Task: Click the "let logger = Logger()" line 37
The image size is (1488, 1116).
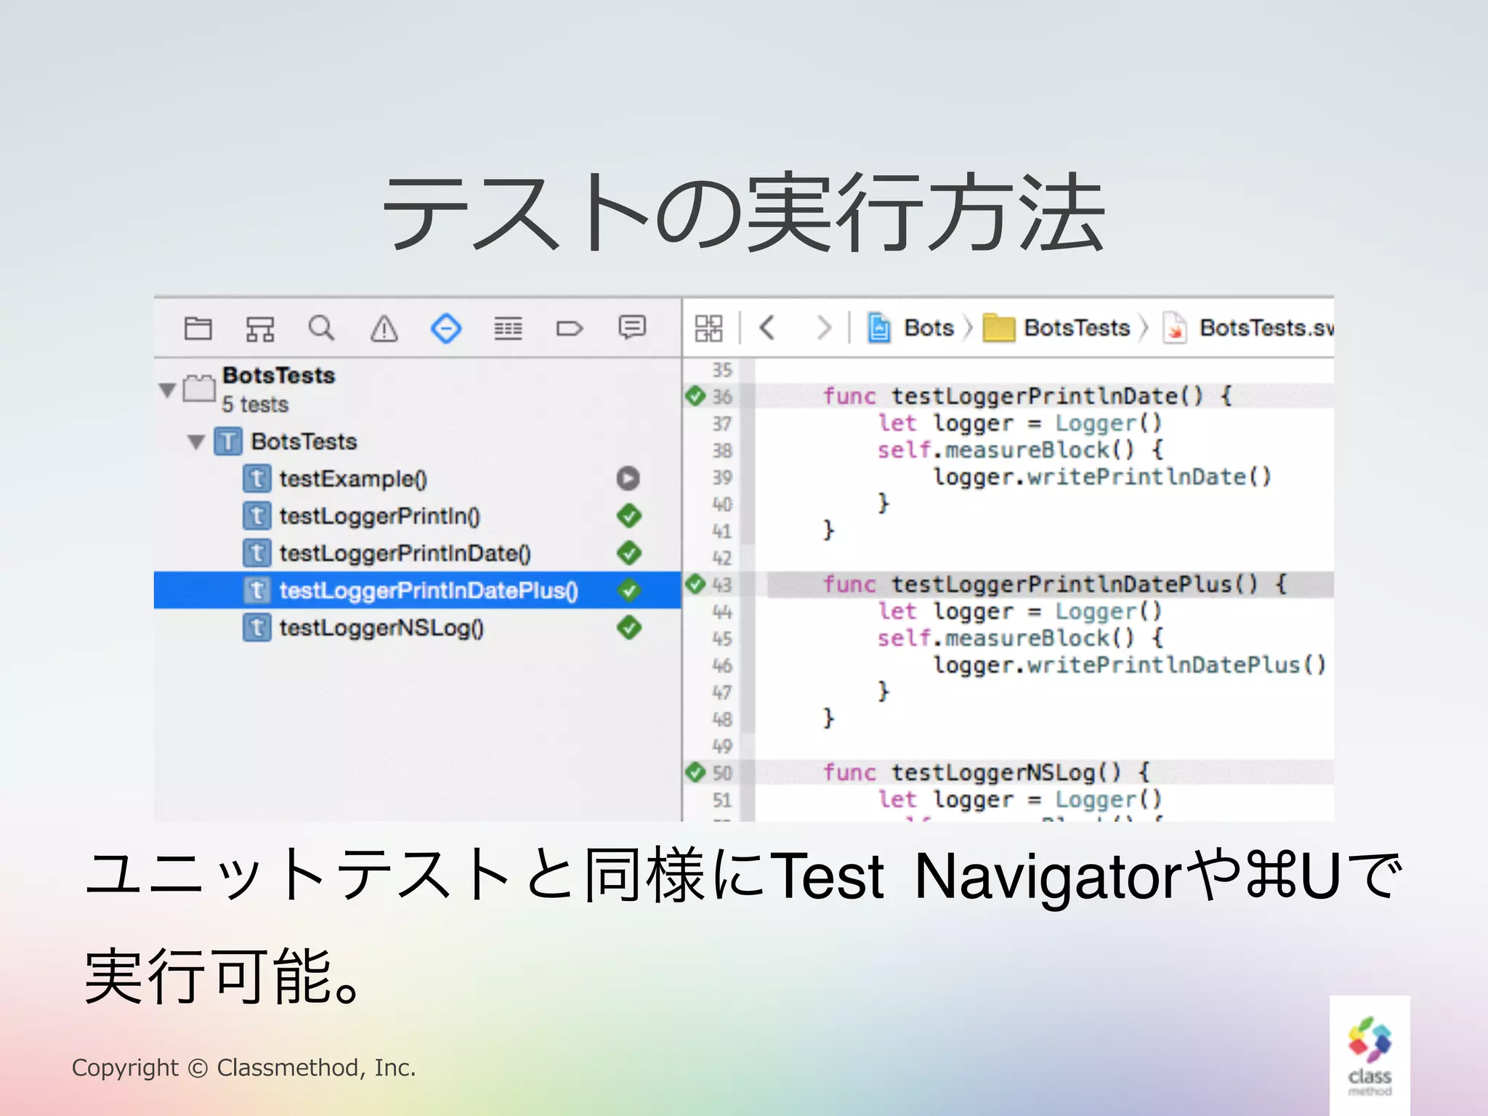Action: (1019, 423)
